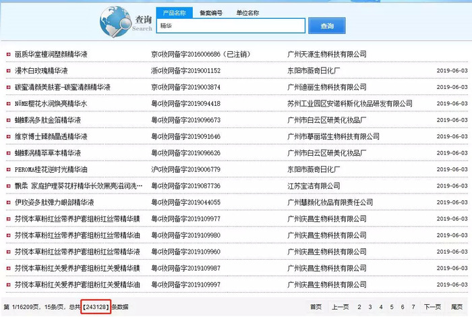This screenshot has width=472, height=317.
Task: Click filing number 粤G妆网备字2019087736
Action: [x=185, y=186]
